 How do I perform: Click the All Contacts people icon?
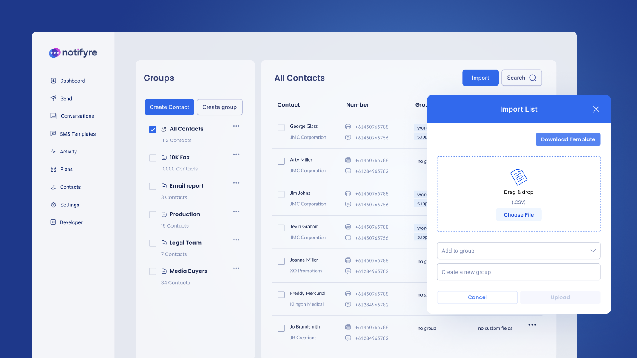tap(164, 129)
